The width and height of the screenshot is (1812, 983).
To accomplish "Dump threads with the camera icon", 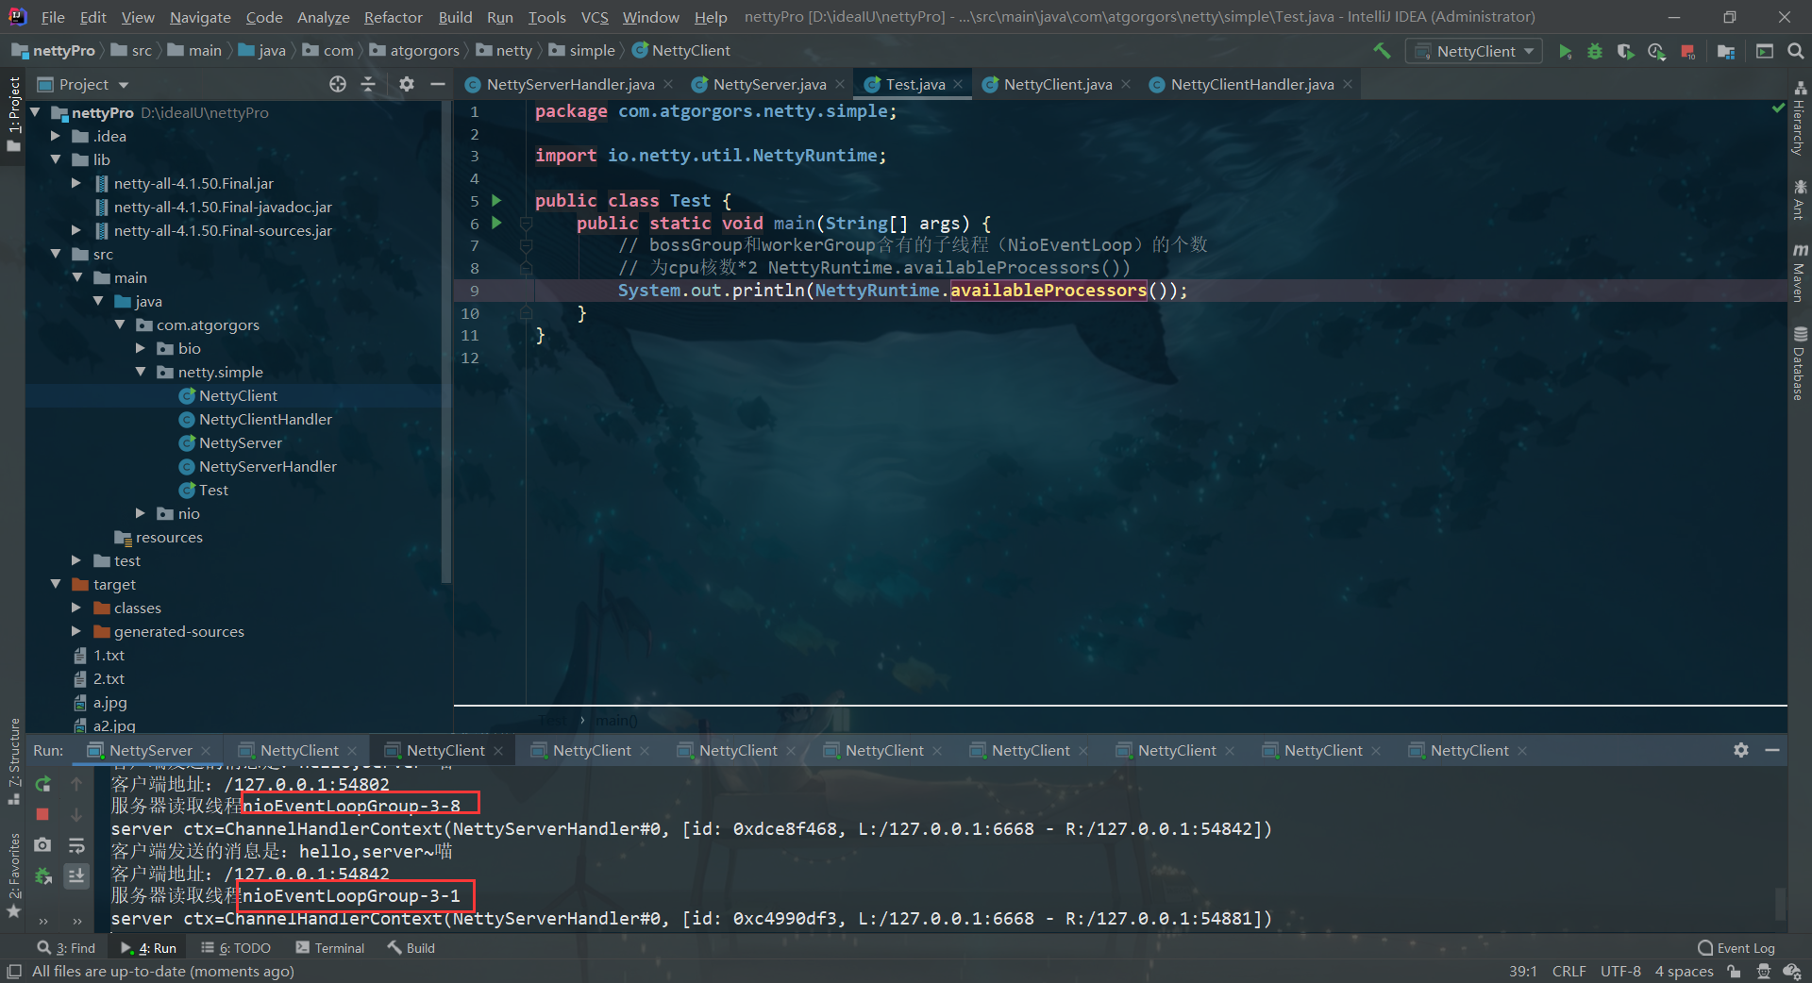I will (42, 845).
